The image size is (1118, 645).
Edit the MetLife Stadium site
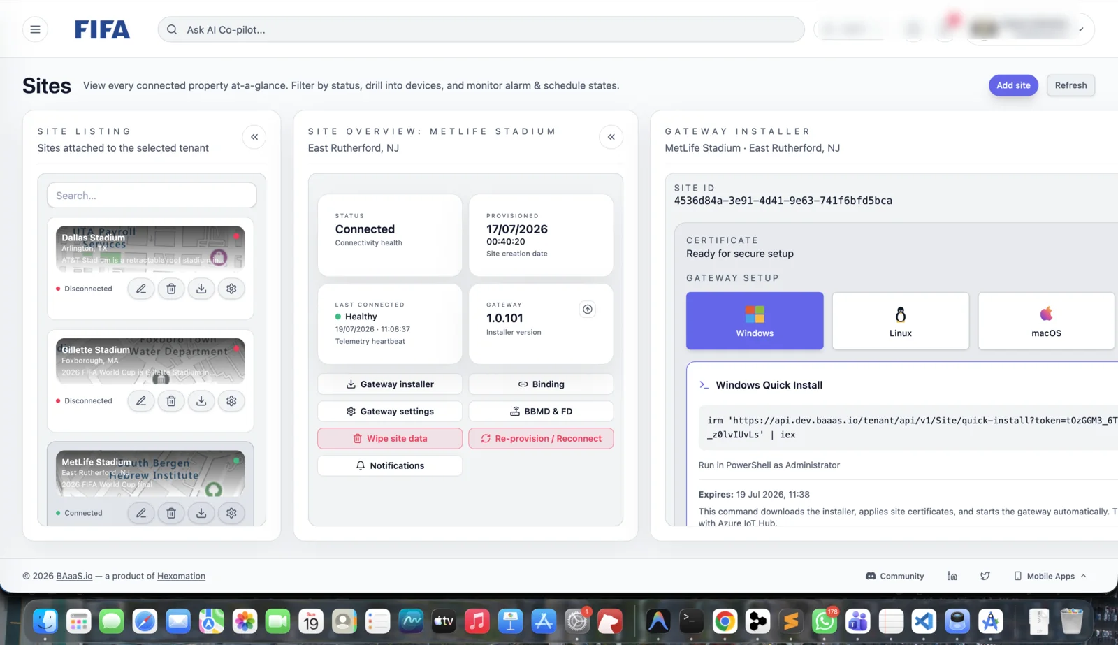141,513
